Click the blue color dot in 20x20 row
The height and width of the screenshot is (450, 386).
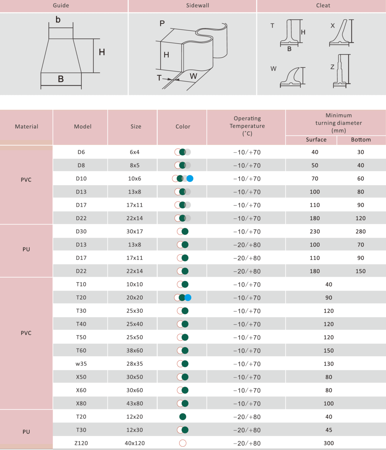188,297
